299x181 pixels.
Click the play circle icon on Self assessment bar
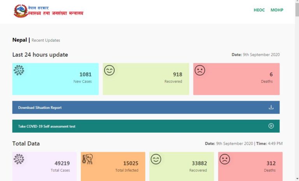pyautogui.click(x=271, y=126)
